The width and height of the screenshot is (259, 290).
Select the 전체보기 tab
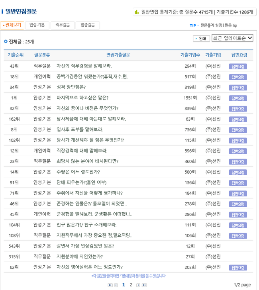12,25
